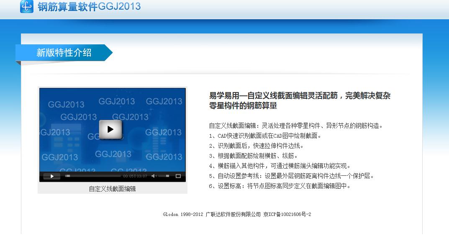This screenshot has height=249, width=449.
Task: Click the bold heading 易学易用—自定义线截面编辑灵活配筋
Action: pos(300,100)
